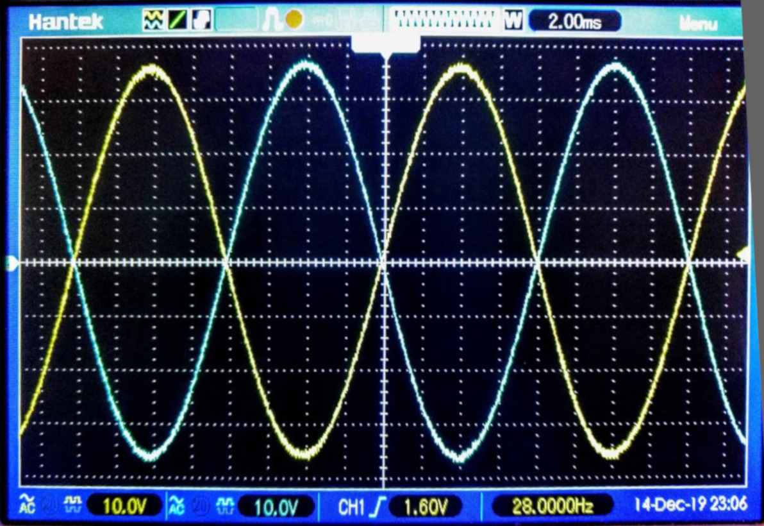
Task: Click the 14-Dec-19 23:06 date and time
Action: 691,504
